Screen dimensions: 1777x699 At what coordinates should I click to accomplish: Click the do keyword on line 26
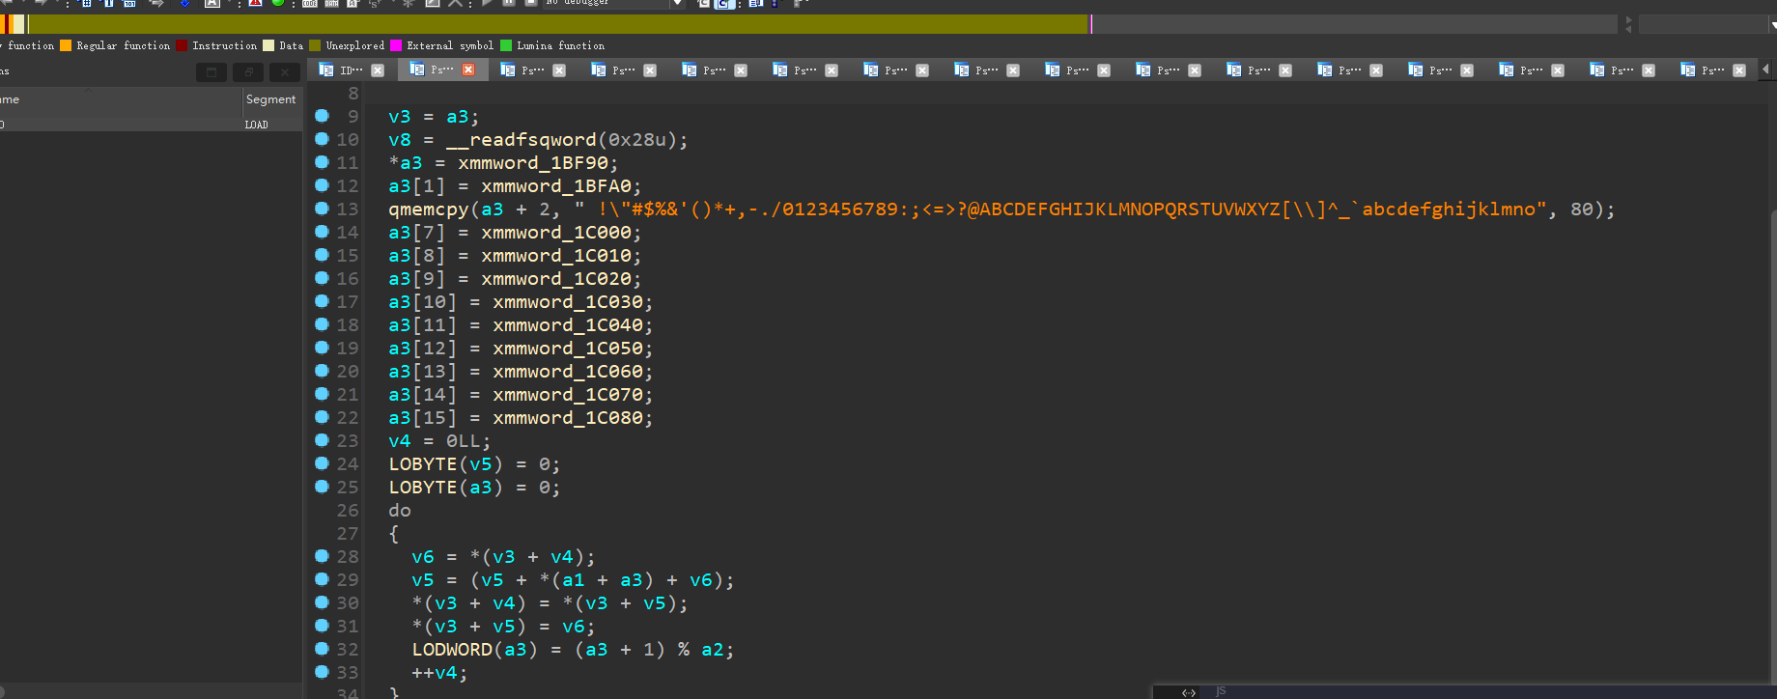(x=400, y=511)
